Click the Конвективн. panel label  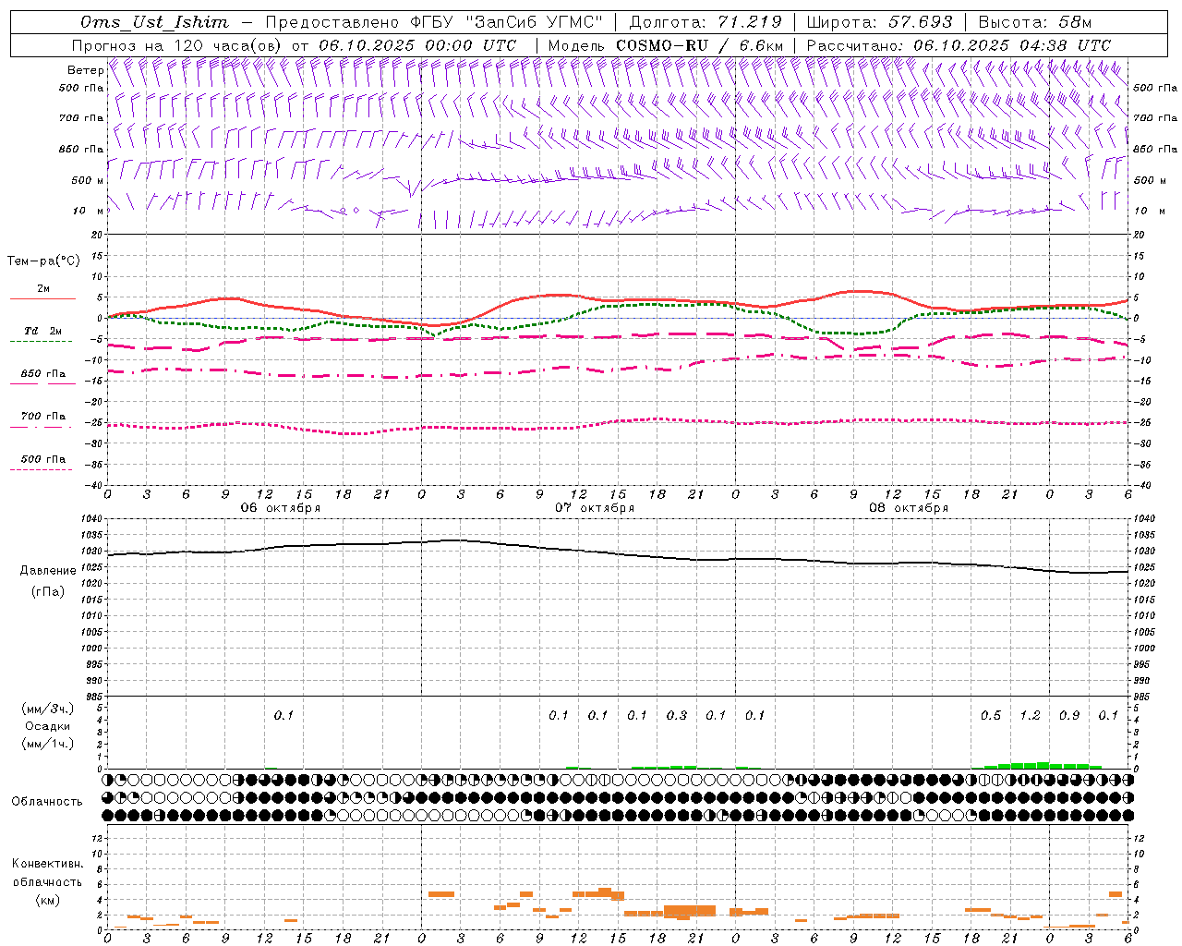(x=47, y=864)
